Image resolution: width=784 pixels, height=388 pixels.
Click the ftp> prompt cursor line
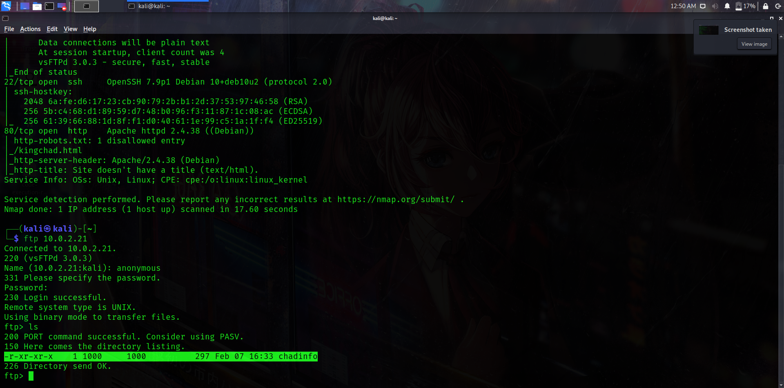pyautogui.click(x=19, y=376)
